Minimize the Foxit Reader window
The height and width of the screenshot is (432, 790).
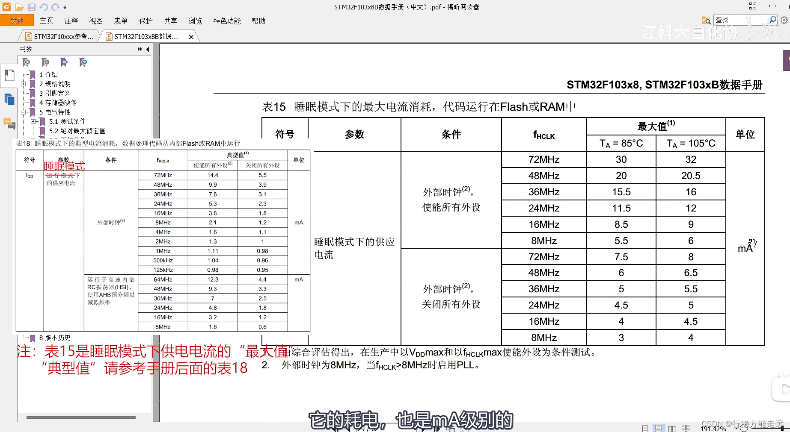772,6
